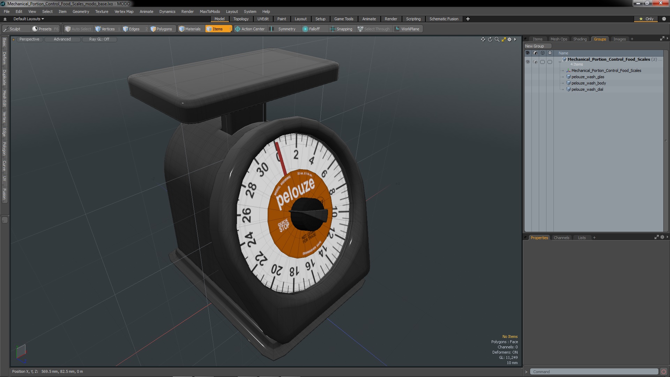Toggle render camera icon for the group
This screenshot has width=670, height=377.
[535, 62]
